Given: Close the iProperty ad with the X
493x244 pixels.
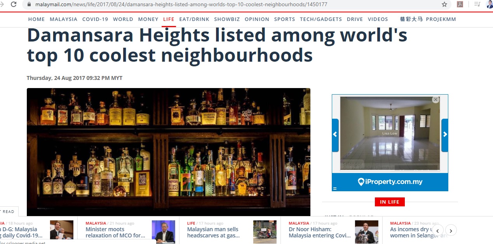Looking at the screenshot, I should pyautogui.click(x=436, y=100).
